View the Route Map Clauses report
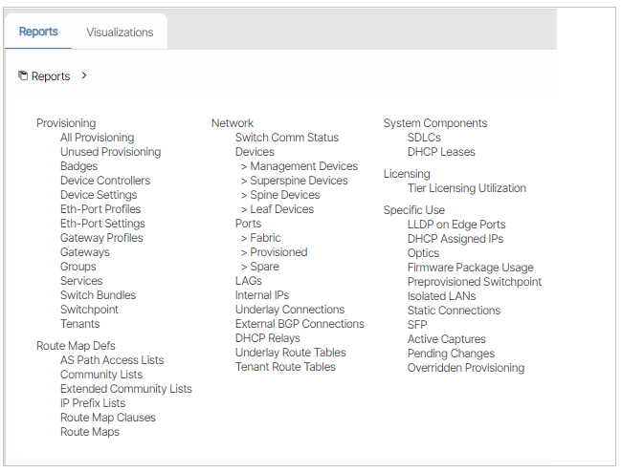The width and height of the screenshot is (622, 473). pyautogui.click(x=108, y=418)
